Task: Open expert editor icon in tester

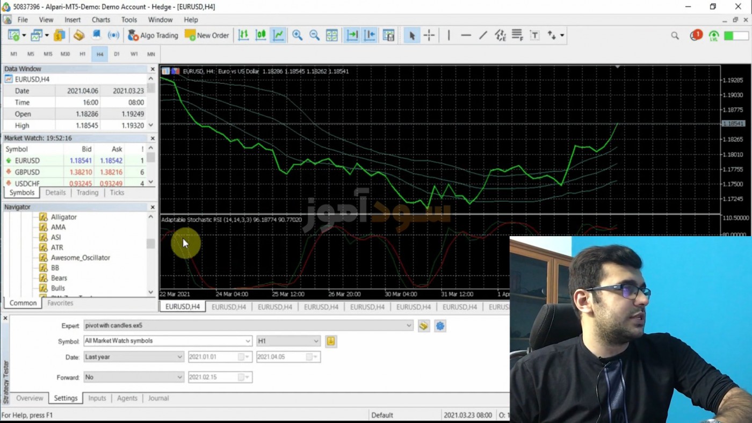Action: [424, 326]
